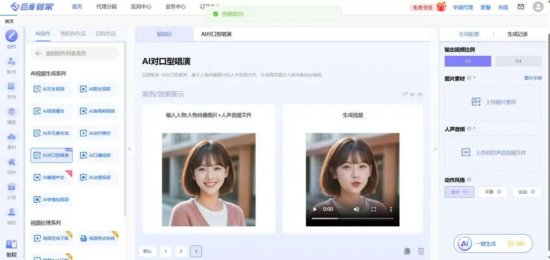
Task: Open the mail messages icon
Action: click(521, 7)
